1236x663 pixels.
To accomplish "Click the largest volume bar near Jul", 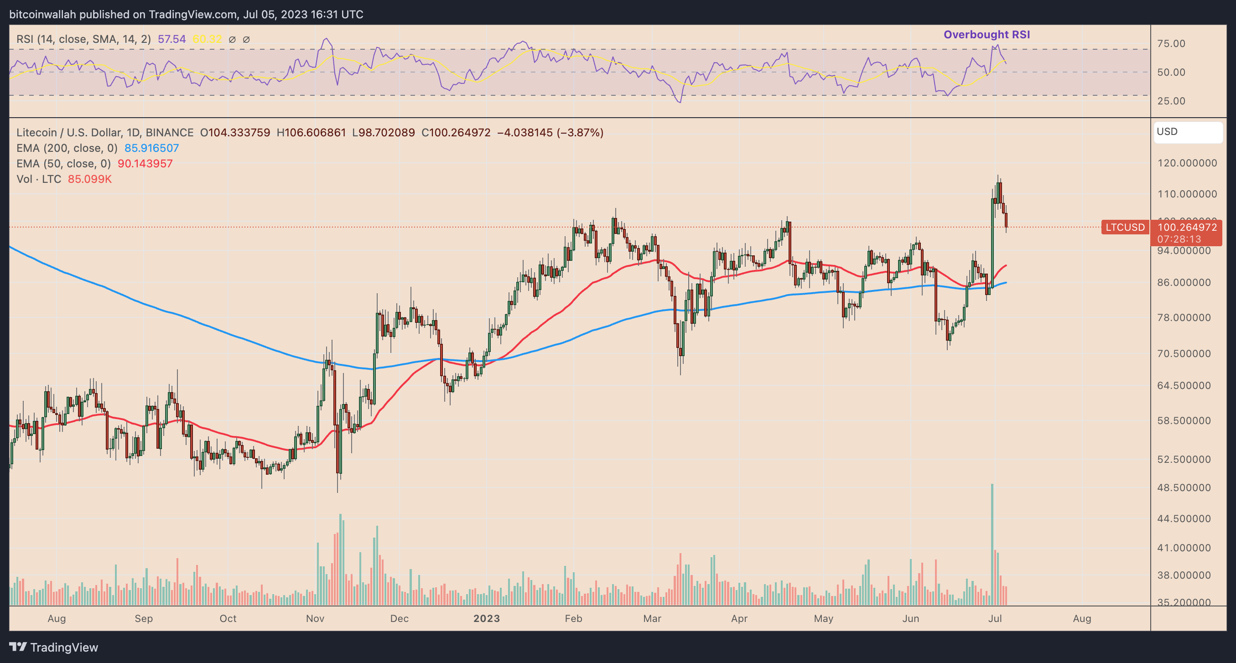I will tap(992, 544).
